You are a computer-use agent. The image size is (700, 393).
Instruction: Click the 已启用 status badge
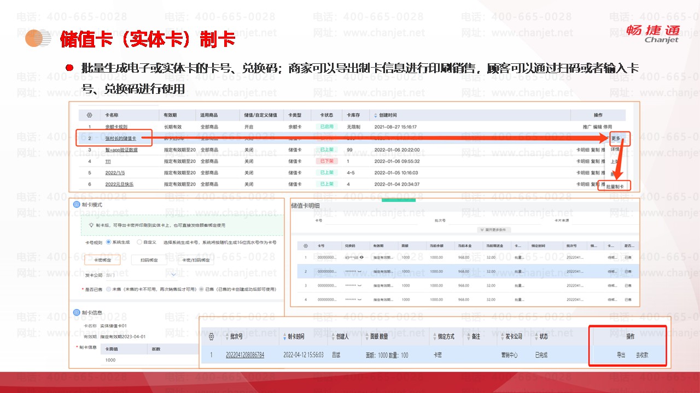(326, 127)
